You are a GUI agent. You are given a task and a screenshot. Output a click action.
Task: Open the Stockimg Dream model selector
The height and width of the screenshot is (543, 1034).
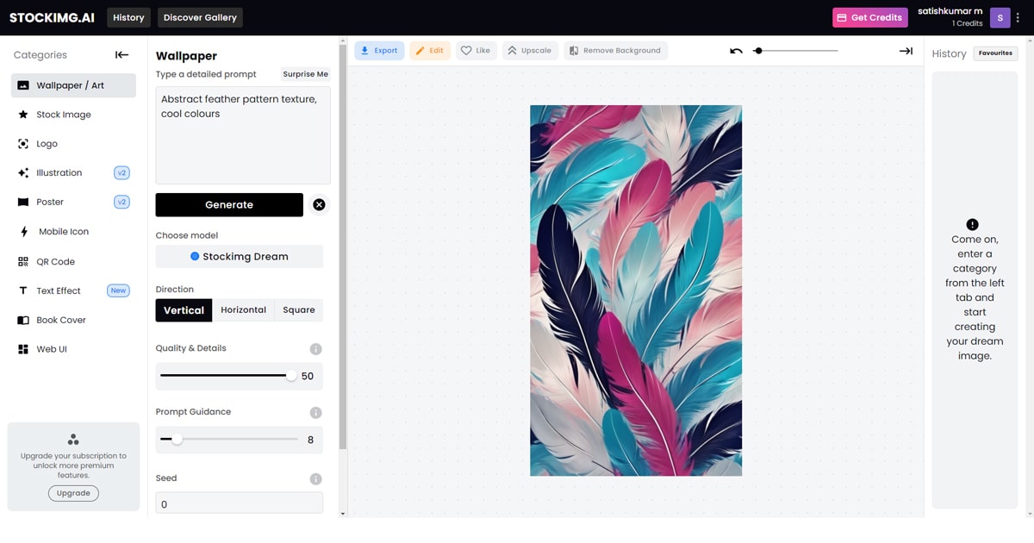click(x=239, y=257)
